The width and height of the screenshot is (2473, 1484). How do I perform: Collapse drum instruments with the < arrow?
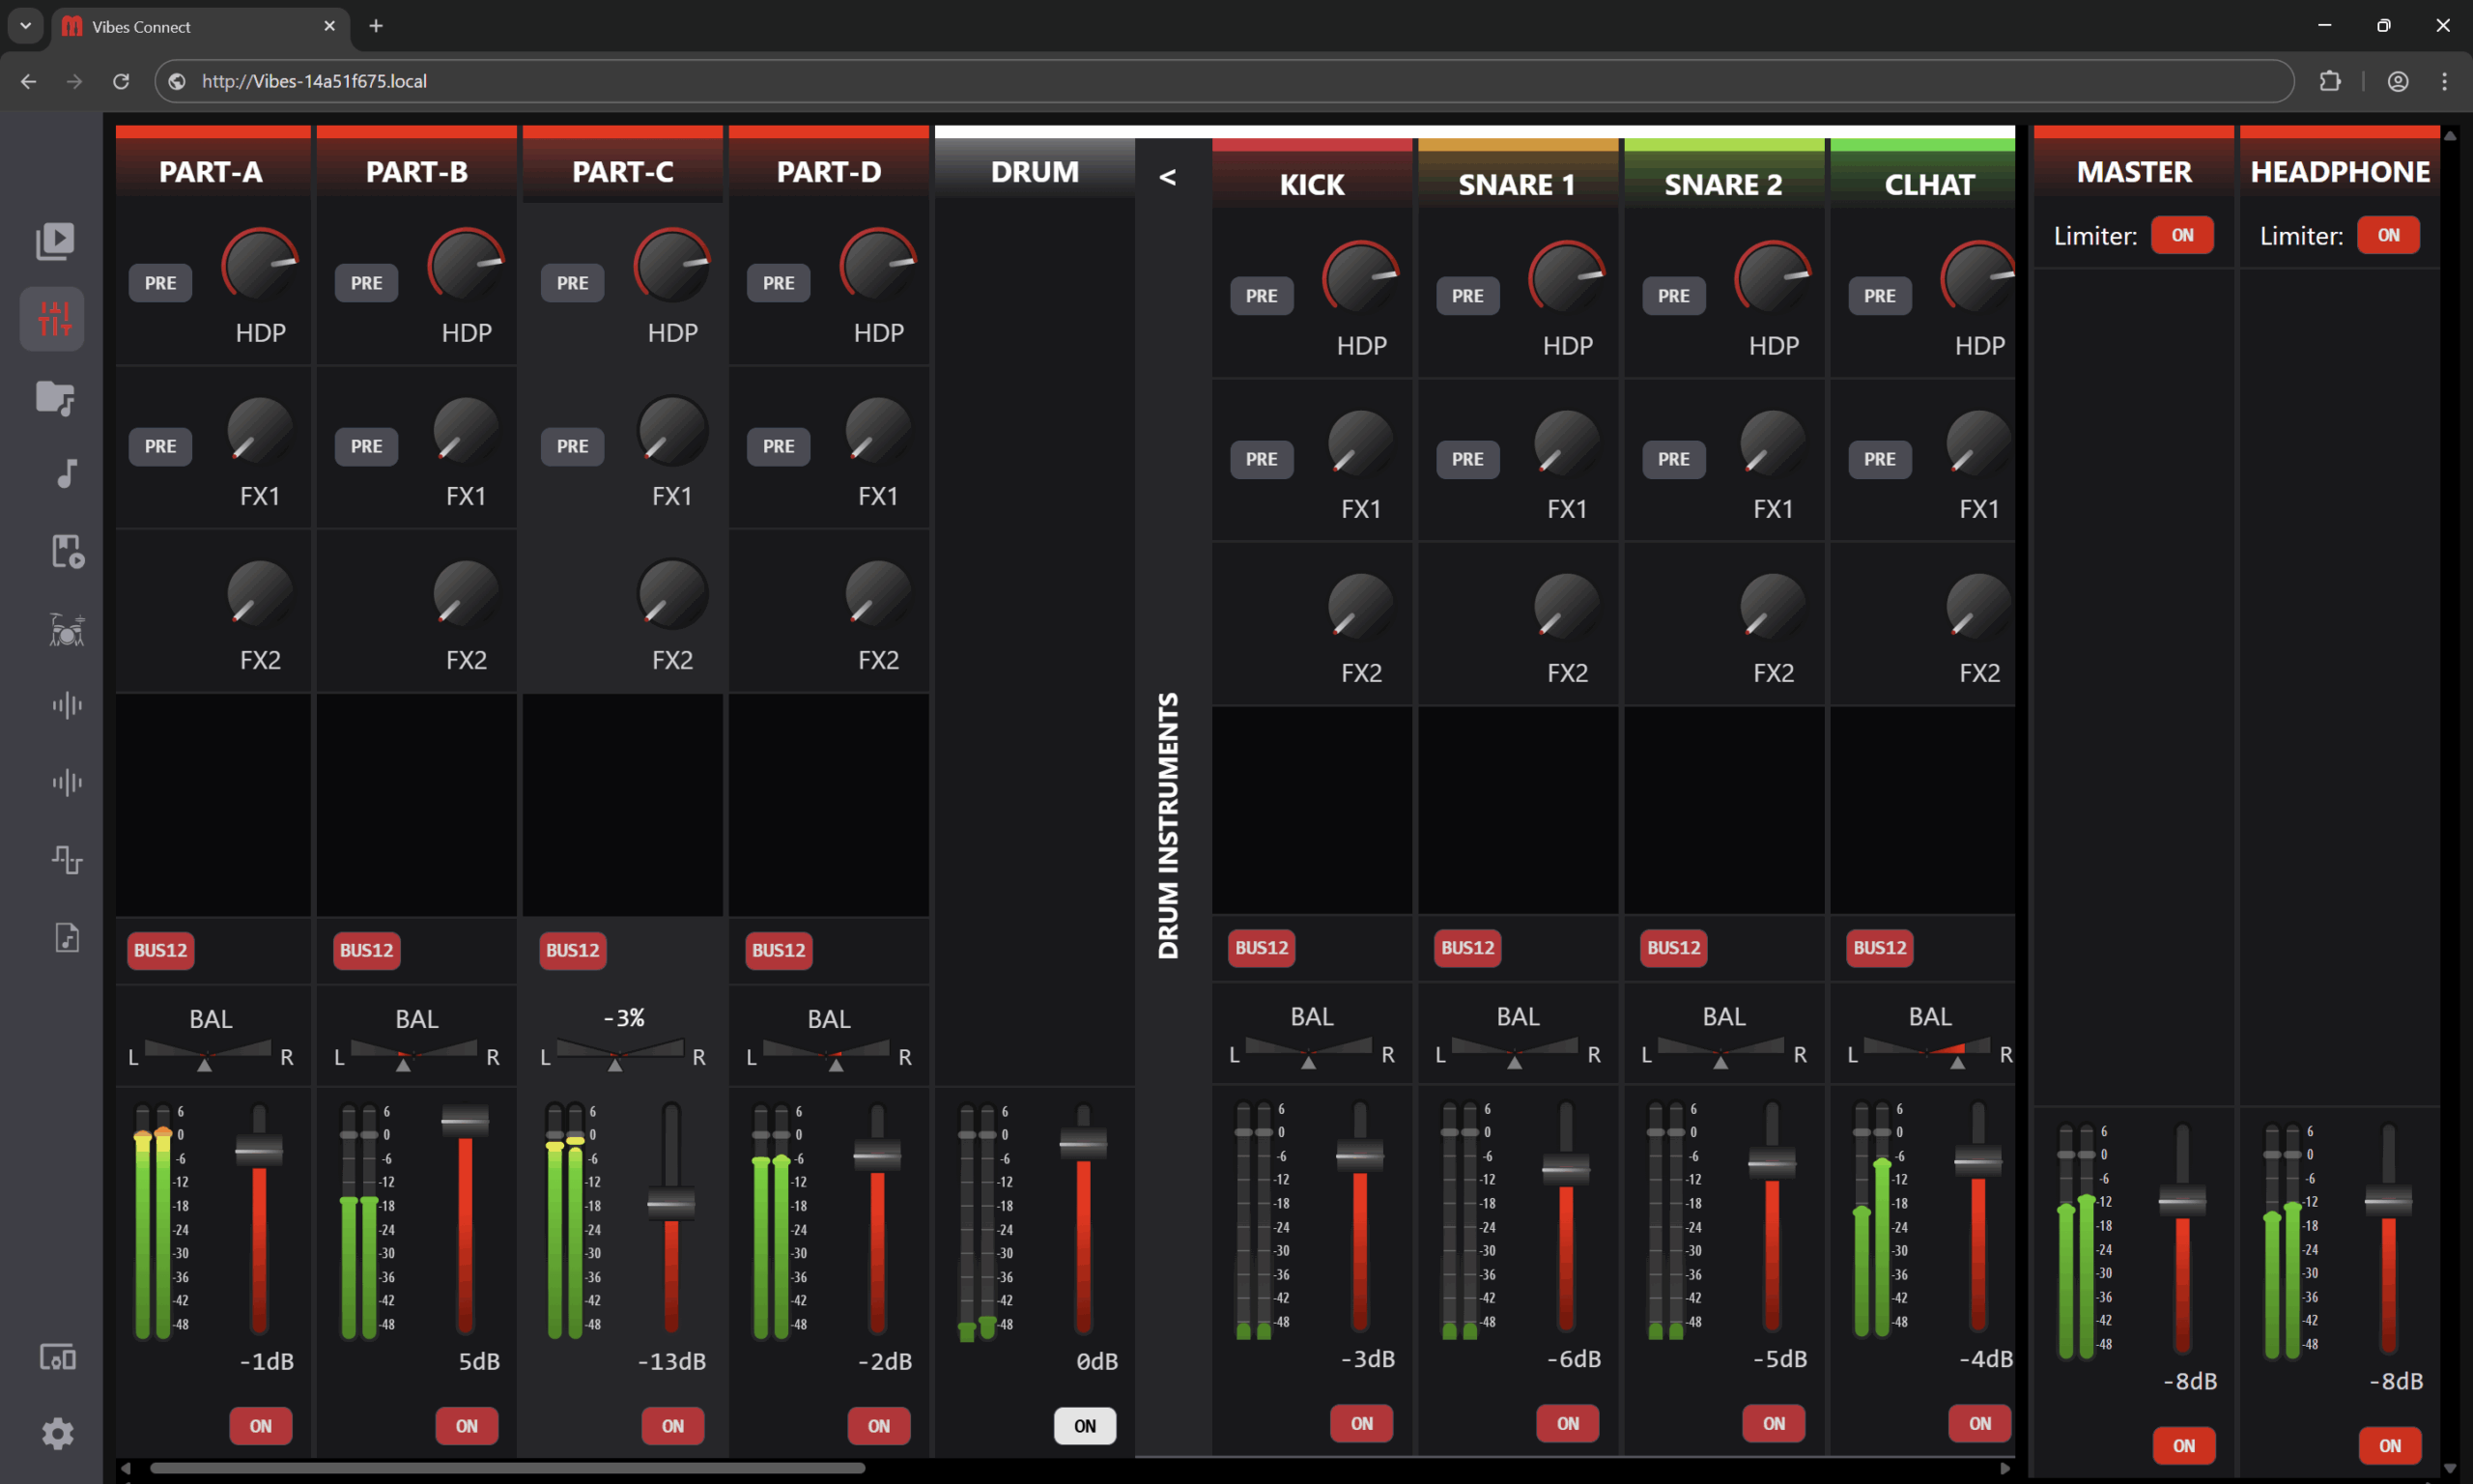(x=1167, y=178)
